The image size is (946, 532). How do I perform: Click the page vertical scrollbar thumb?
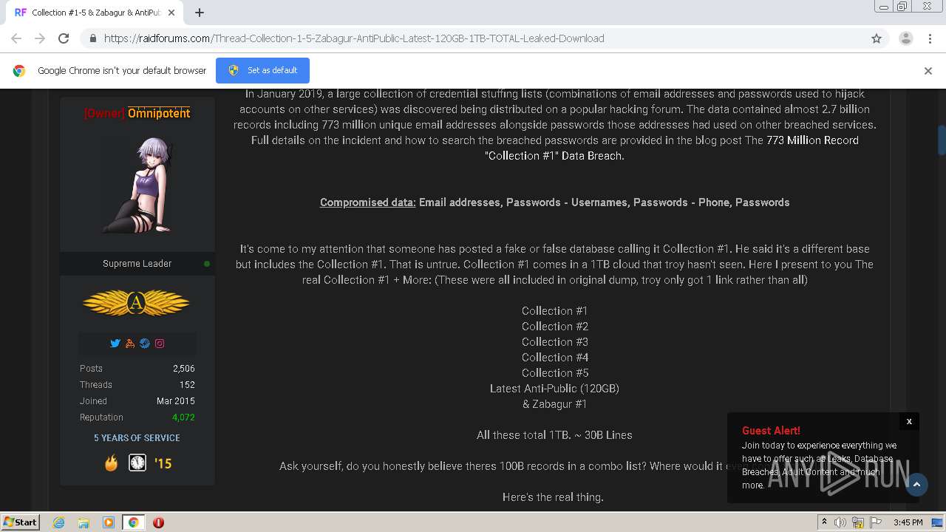pyautogui.click(x=942, y=140)
